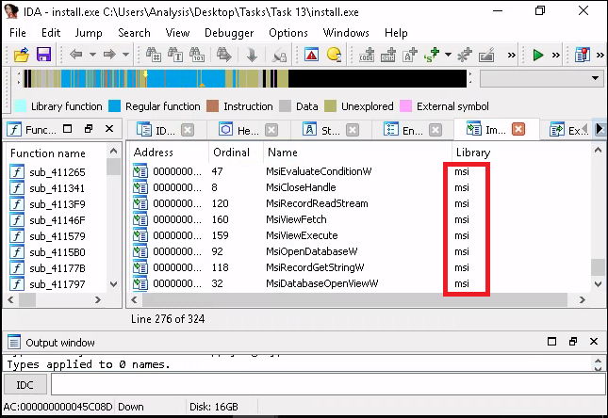Click the IDC command input field
The image size is (608, 418).
coord(328,385)
